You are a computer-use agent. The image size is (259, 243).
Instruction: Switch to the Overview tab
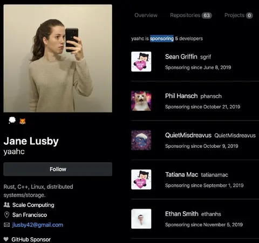146,15
